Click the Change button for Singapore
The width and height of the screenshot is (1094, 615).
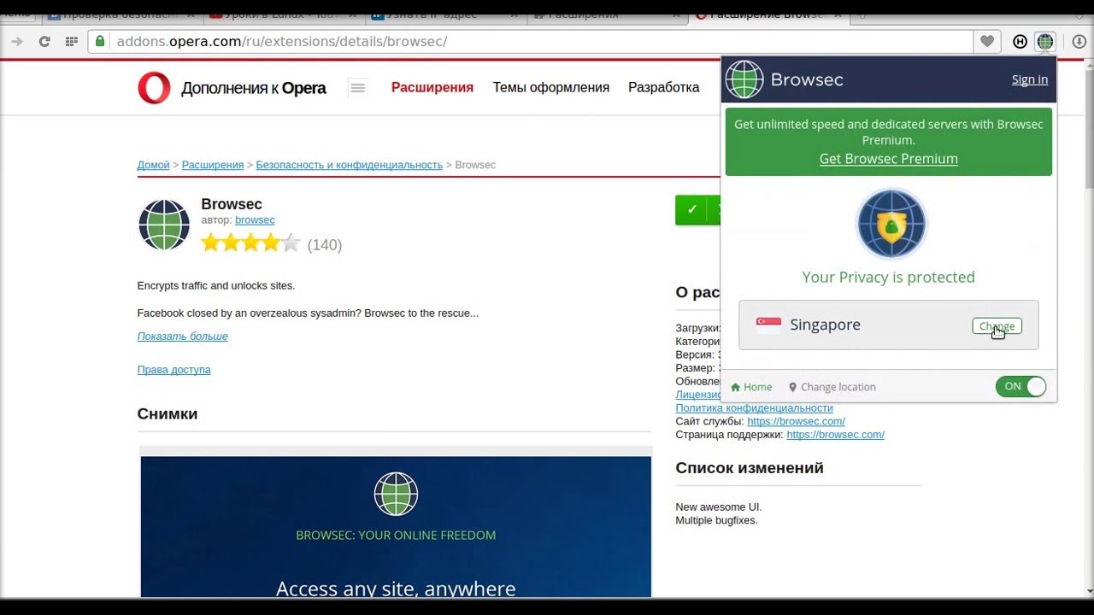coord(997,325)
